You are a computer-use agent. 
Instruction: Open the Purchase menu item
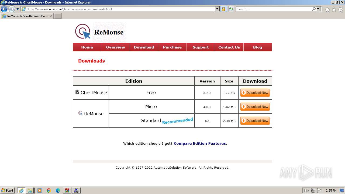coord(172,47)
